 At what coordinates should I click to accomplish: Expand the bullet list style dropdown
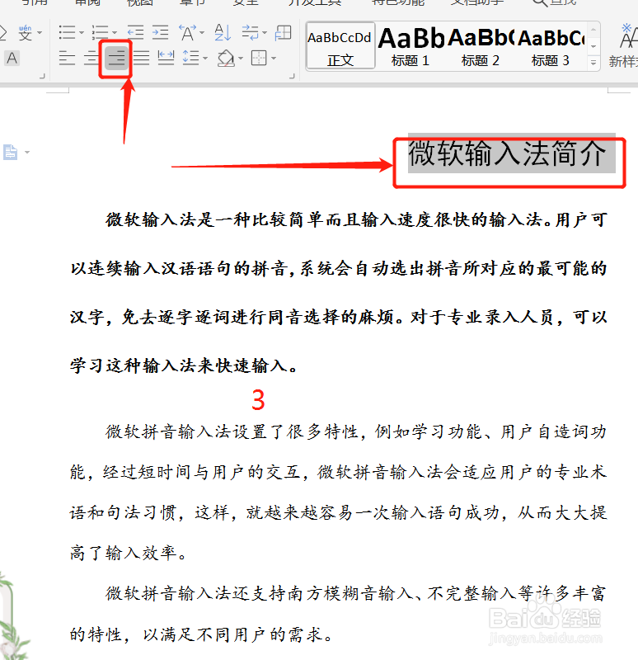(82, 32)
